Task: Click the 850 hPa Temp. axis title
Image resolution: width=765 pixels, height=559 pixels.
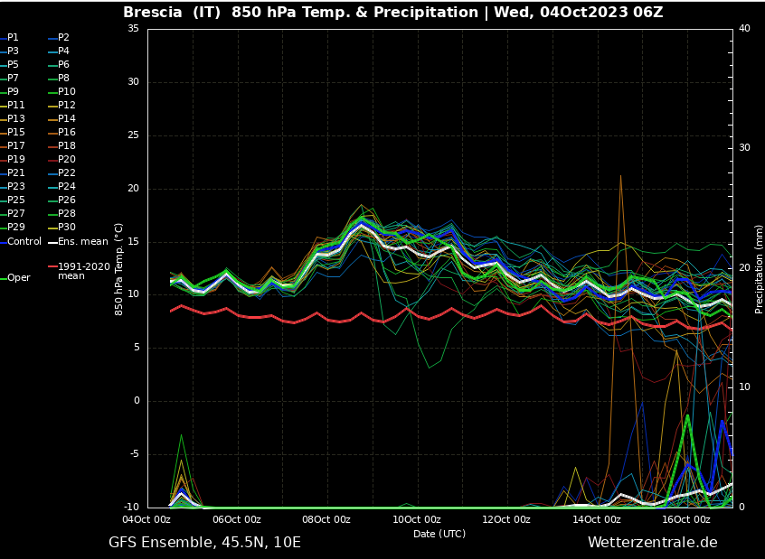Action: 119,269
